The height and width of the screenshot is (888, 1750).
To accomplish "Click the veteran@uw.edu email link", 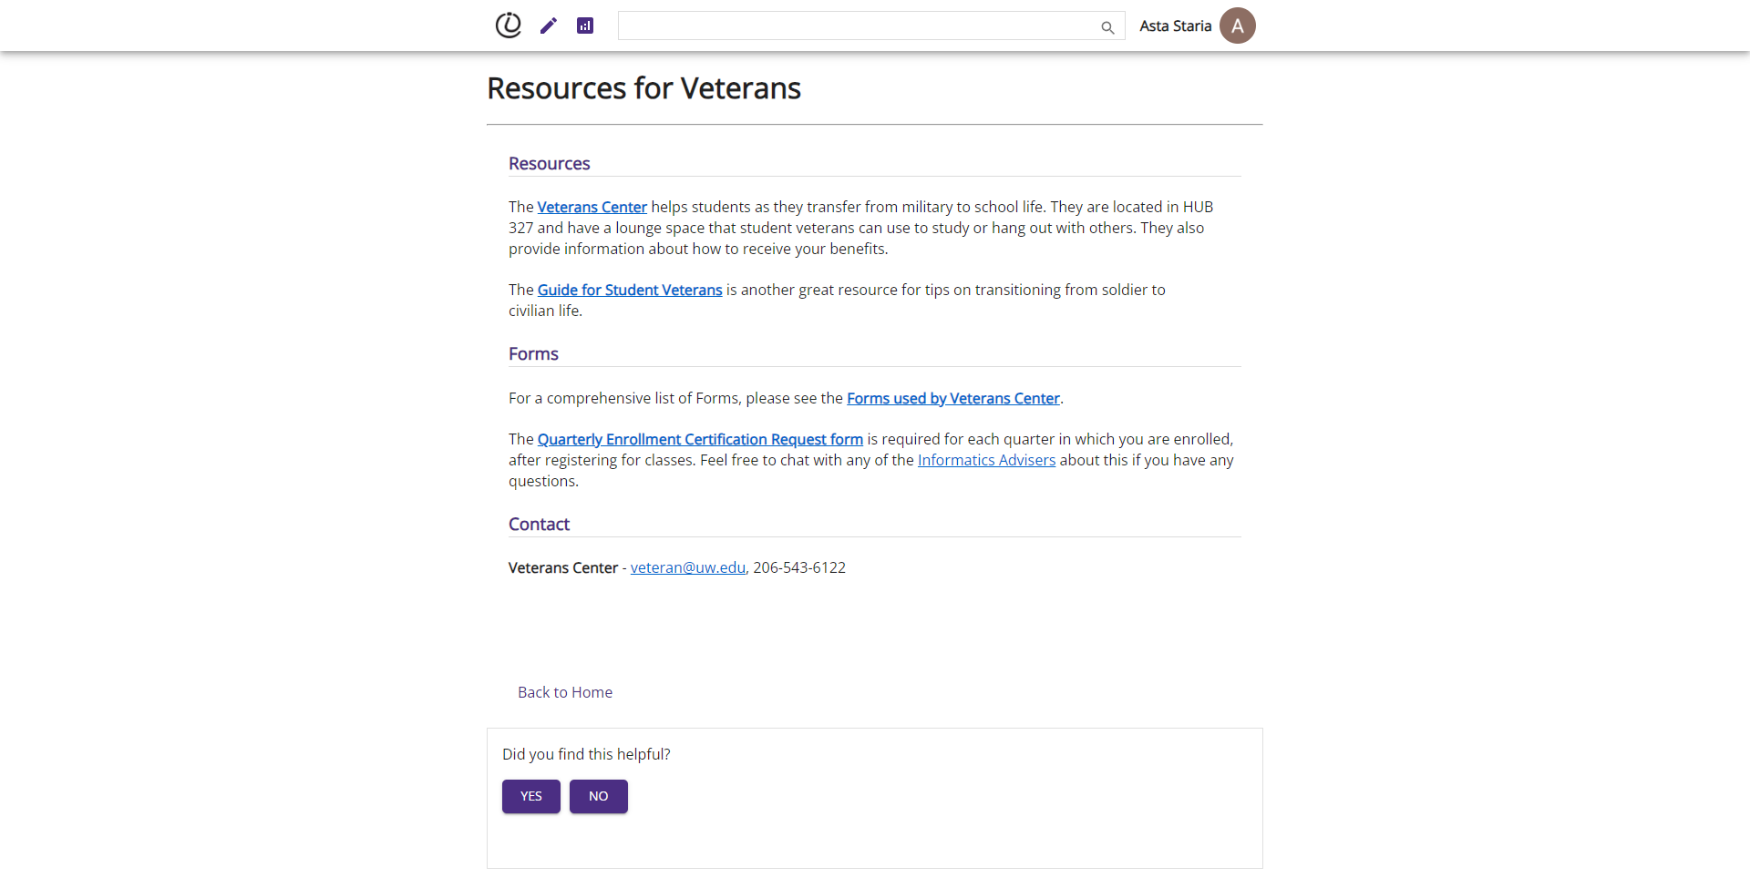I will coord(688,567).
